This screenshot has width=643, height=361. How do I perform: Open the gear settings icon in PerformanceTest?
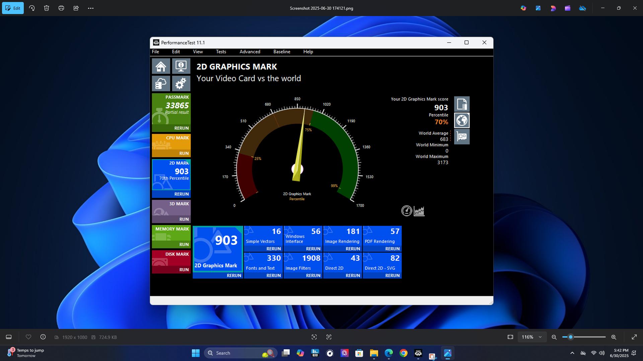point(181,84)
